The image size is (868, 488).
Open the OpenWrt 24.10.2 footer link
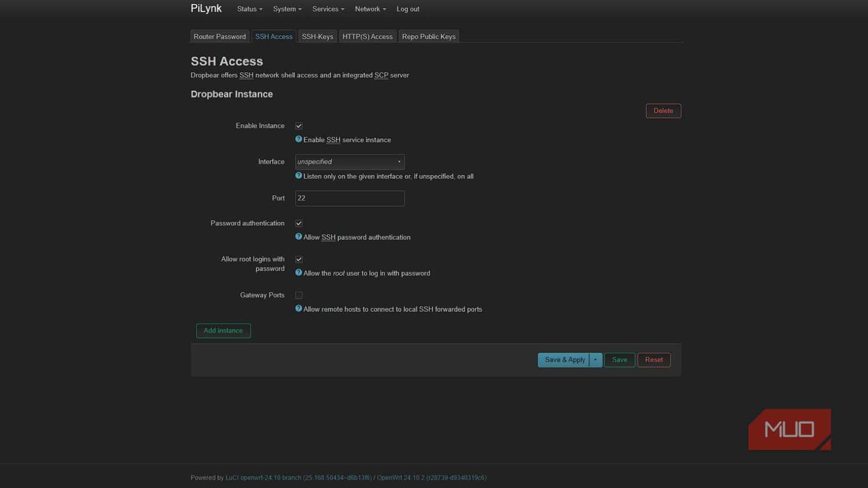tap(432, 478)
